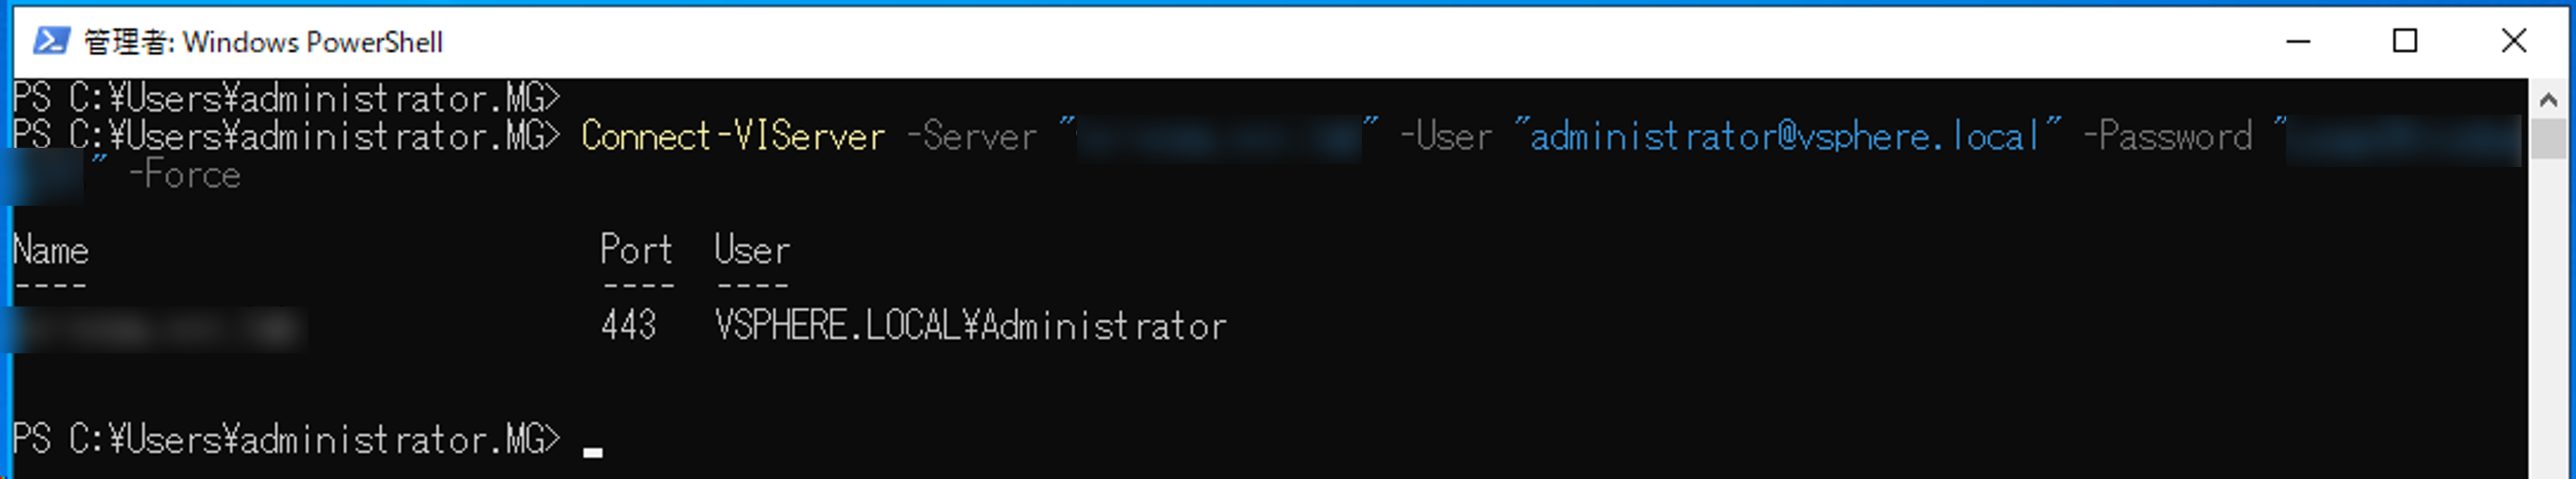Minimize the PowerShell window
2576x479 pixels.
[2298, 41]
